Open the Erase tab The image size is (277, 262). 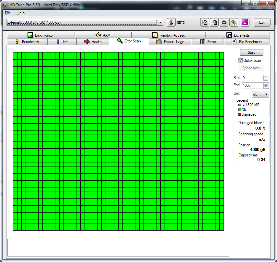tap(208, 42)
